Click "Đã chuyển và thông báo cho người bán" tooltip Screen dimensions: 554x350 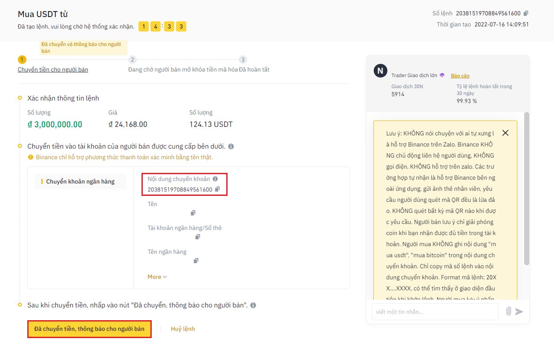84,48
